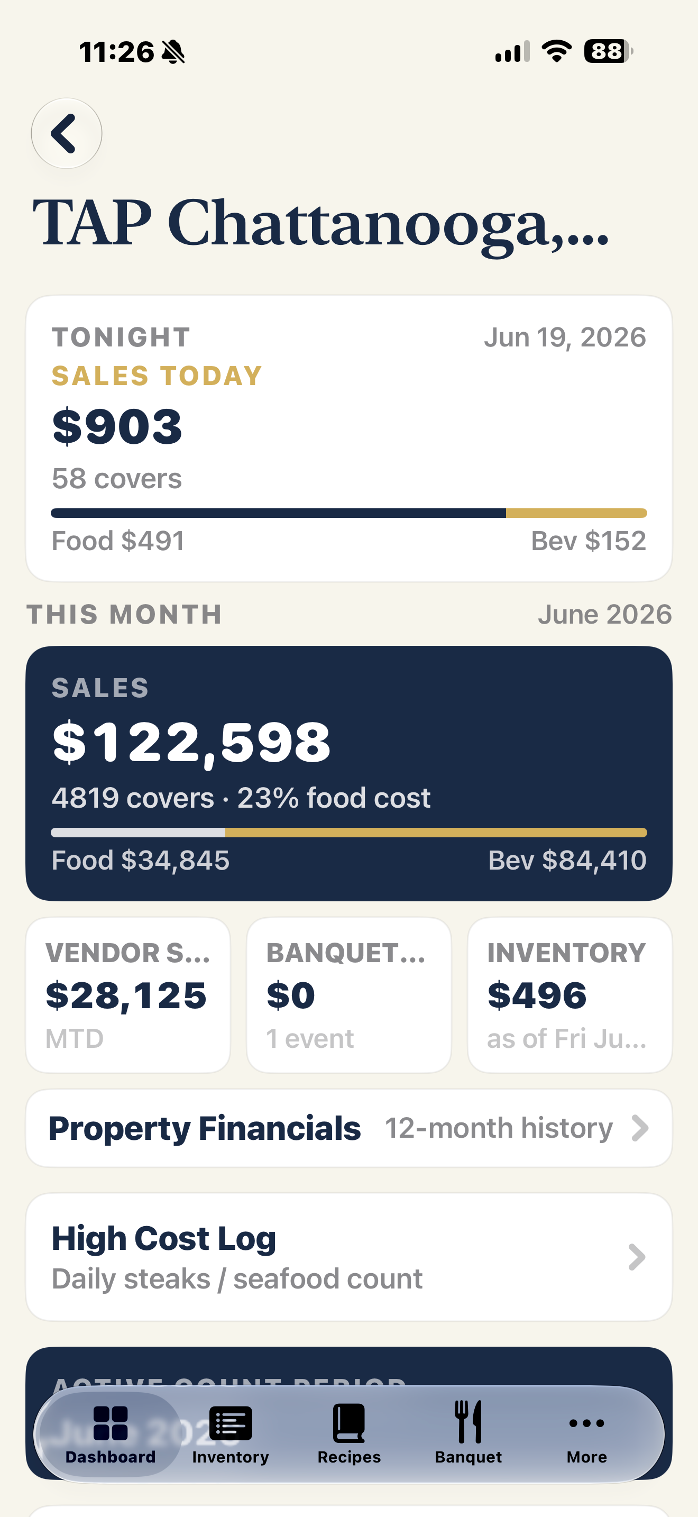Open the Dashboard grid icon

(111, 1423)
